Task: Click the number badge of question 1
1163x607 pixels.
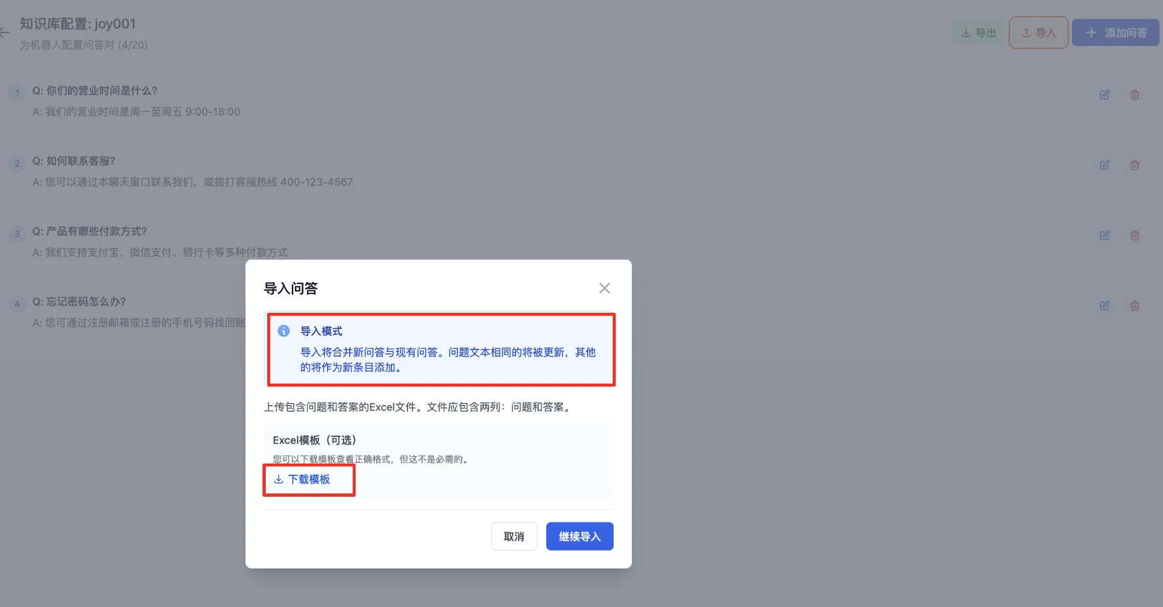Action: point(17,94)
